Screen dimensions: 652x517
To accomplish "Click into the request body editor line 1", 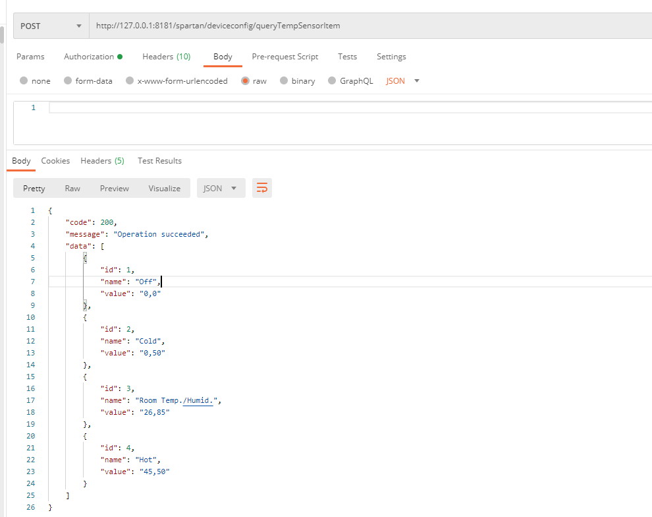I will coord(329,107).
